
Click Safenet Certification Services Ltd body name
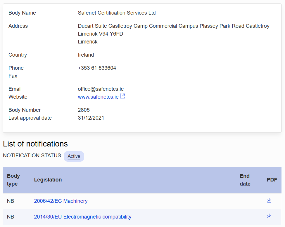117,13
